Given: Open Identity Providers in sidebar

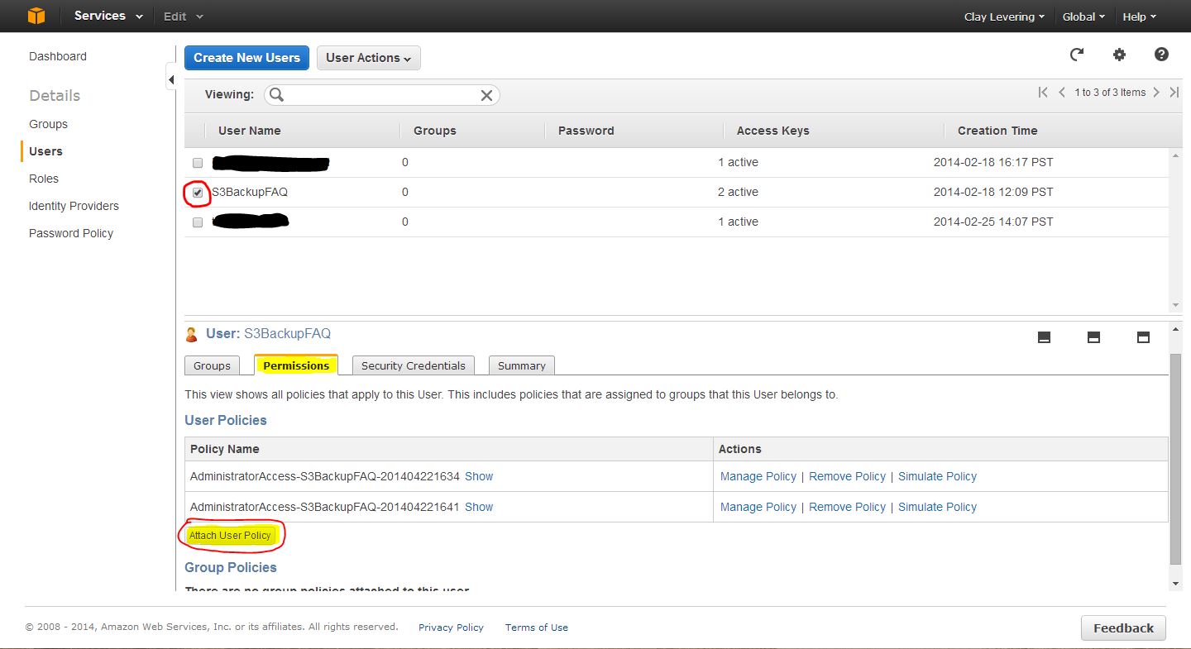Looking at the screenshot, I should click(x=74, y=206).
